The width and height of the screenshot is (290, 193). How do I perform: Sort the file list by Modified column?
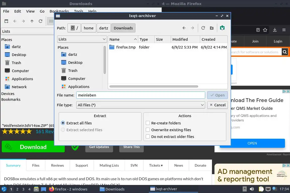(x=185, y=39)
